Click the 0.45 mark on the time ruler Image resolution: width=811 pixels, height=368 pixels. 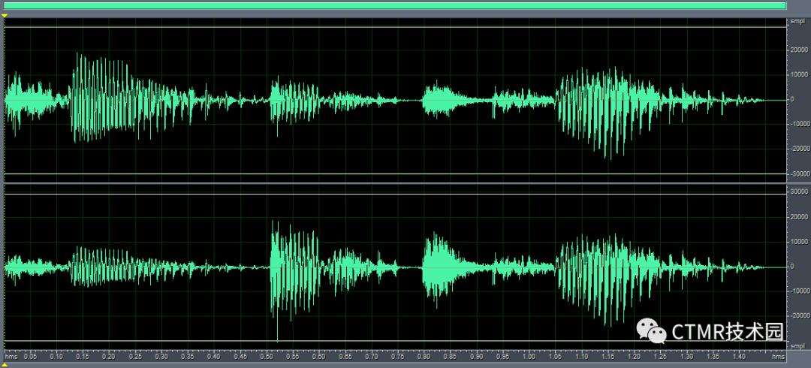pos(240,357)
